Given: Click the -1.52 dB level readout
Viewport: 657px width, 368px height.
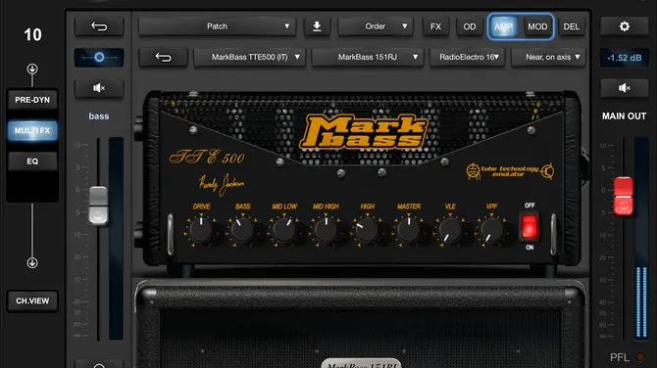Looking at the screenshot, I should (x=625, y=58).
